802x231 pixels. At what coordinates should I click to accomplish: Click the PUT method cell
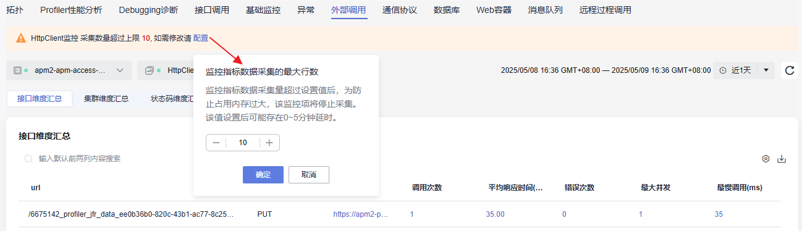[264, 214]
